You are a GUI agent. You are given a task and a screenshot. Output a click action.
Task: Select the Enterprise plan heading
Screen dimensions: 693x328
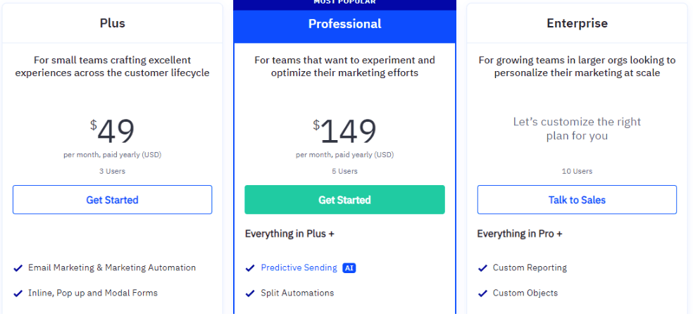tap(577, 23)
